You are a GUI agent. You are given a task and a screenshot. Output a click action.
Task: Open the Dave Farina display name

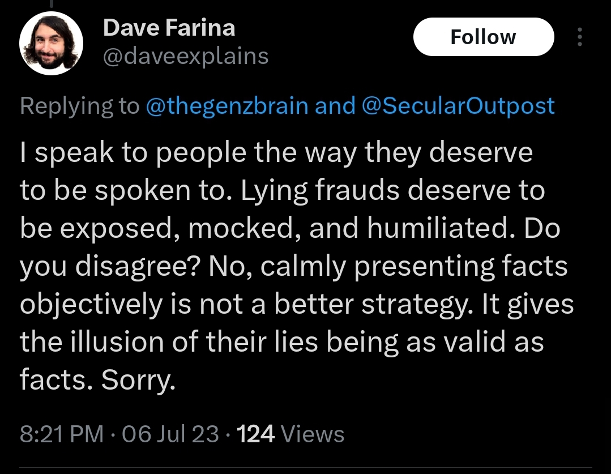[169, 28]
